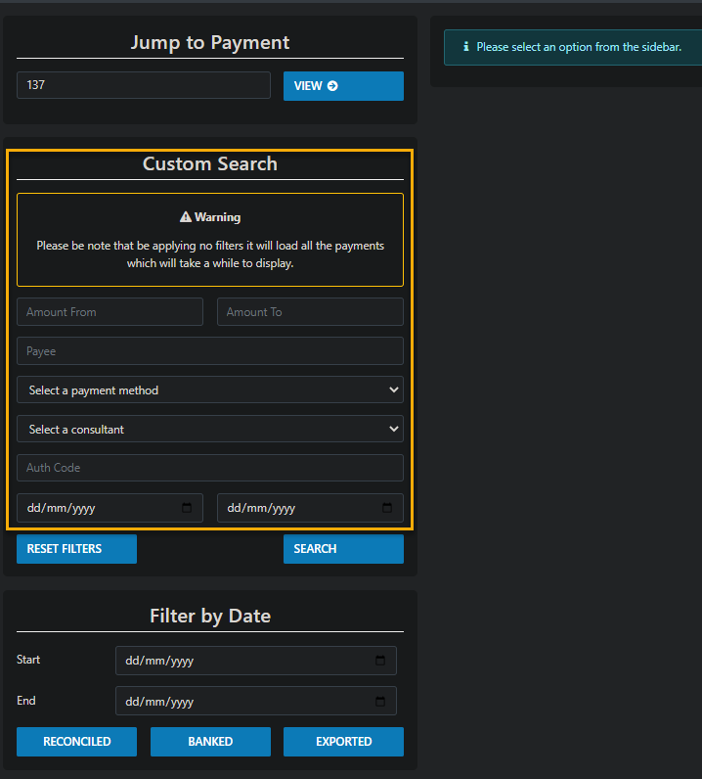Show RECONCILED payments
The height and width of the screenshot is (779, 702).
(76, 742)
